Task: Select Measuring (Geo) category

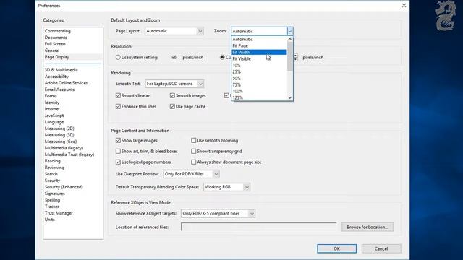Action: 61,142
